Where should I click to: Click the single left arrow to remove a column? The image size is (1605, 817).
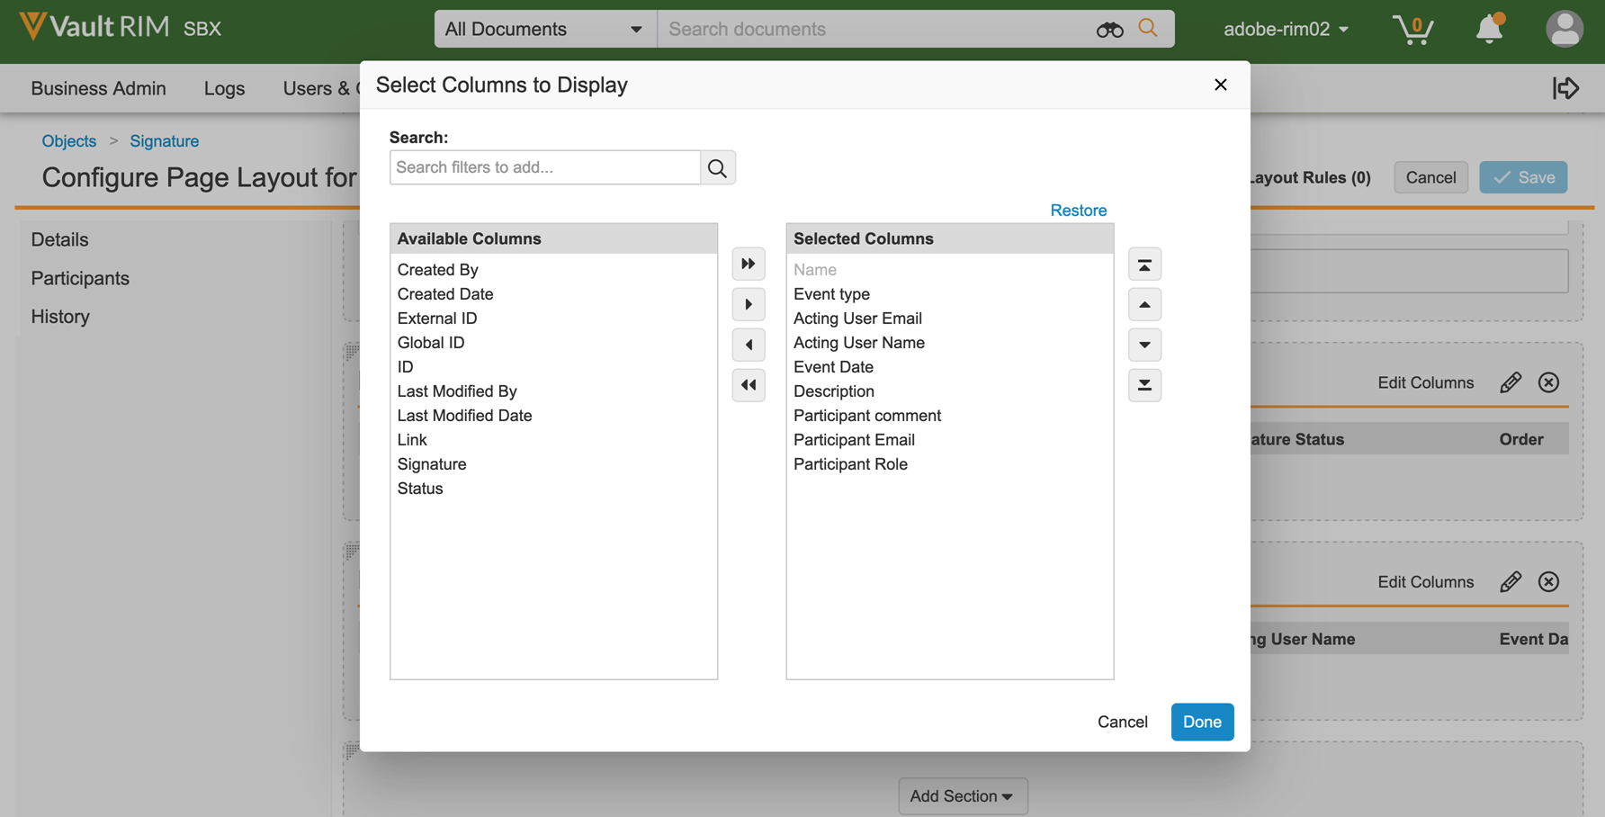pyautogui.click(x=748, y=345)
